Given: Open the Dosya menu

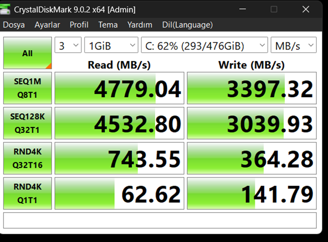Looking at the screenshot, I should [14, 25].
